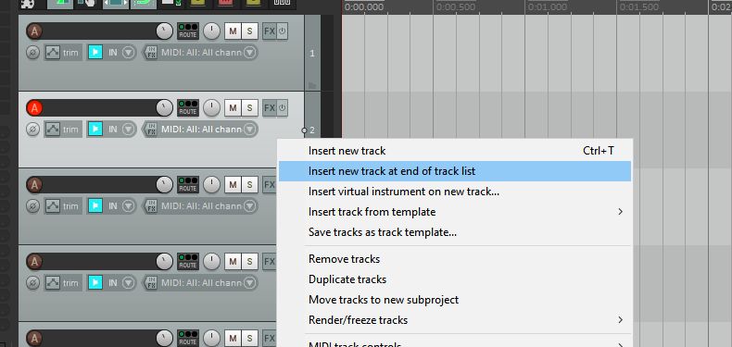
Task: Toggle record monitoring on track 3
Action: (95, 205)
